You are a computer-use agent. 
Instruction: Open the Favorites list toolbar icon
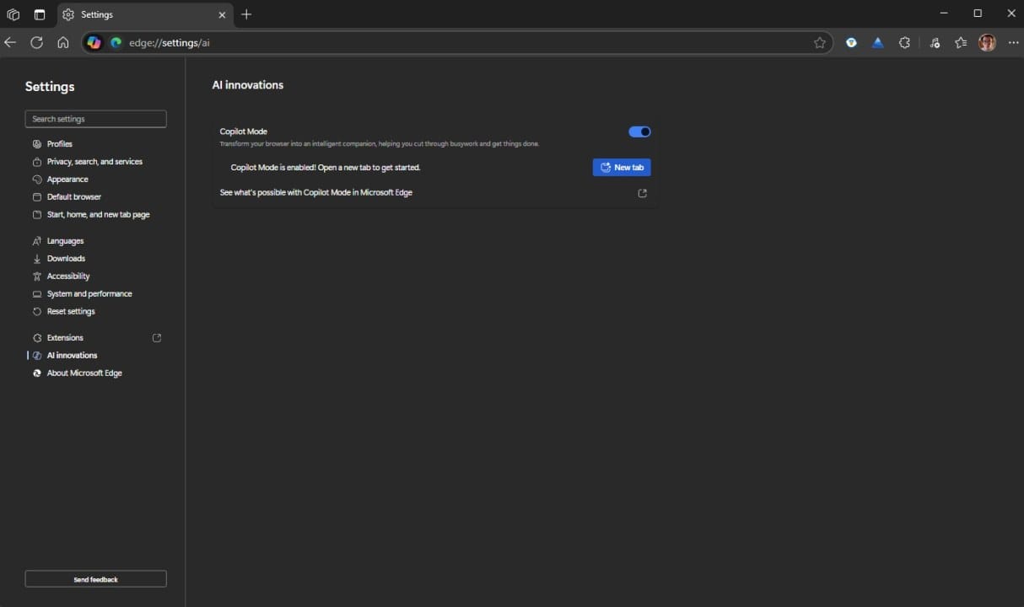click(x=961, y=43)
